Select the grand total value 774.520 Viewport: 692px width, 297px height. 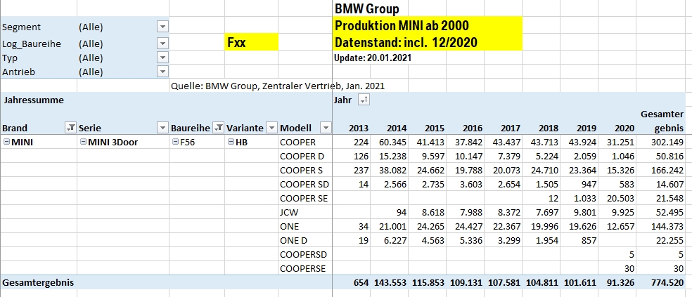click(x=665, y=282)
